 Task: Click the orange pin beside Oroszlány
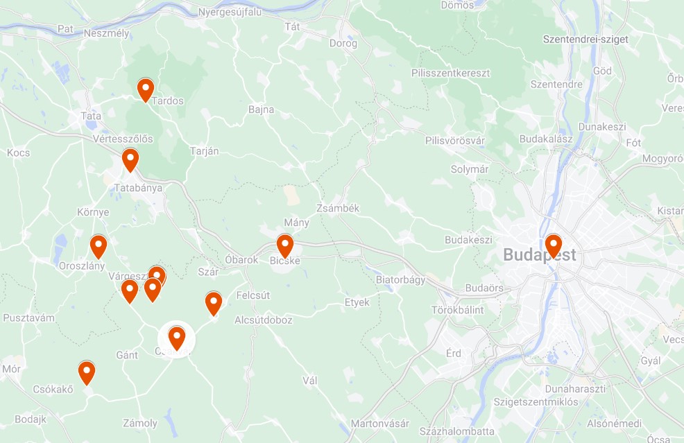click(99, 246)
